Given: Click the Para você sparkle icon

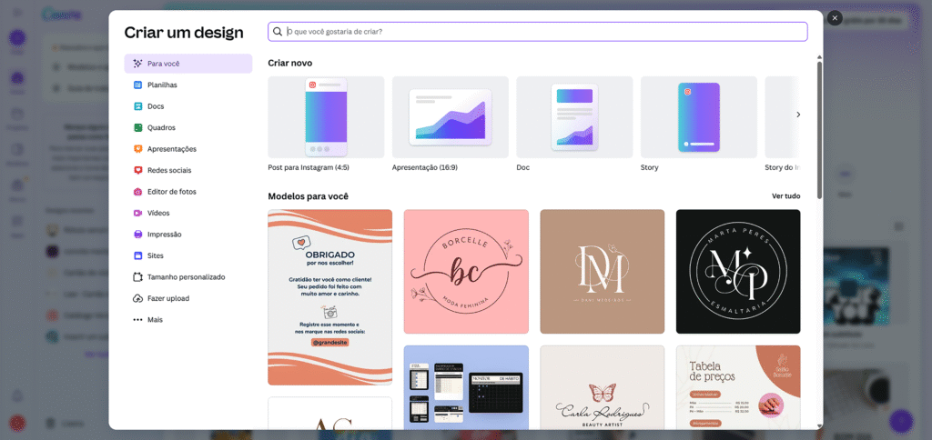Looking at the screenshot, I should click(x=137, y=64).
